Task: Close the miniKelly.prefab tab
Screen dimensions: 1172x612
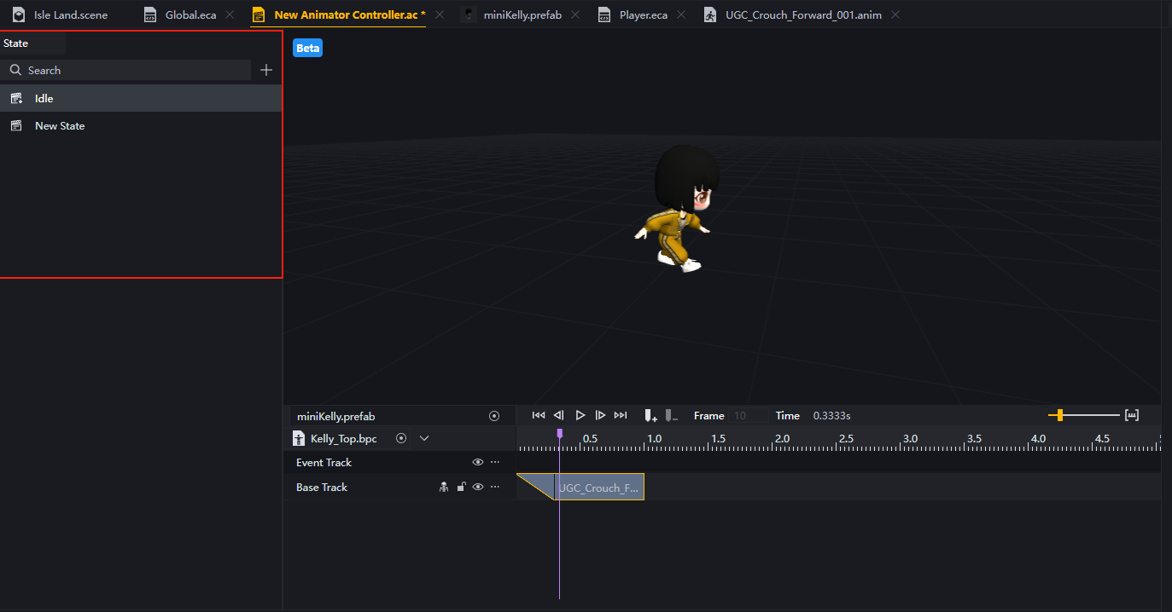Action: pos(575,14)
